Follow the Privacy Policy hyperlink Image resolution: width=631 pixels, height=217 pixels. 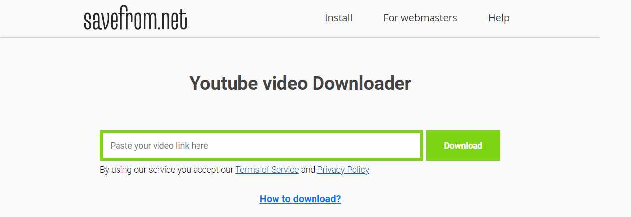[x=343, y=170]
